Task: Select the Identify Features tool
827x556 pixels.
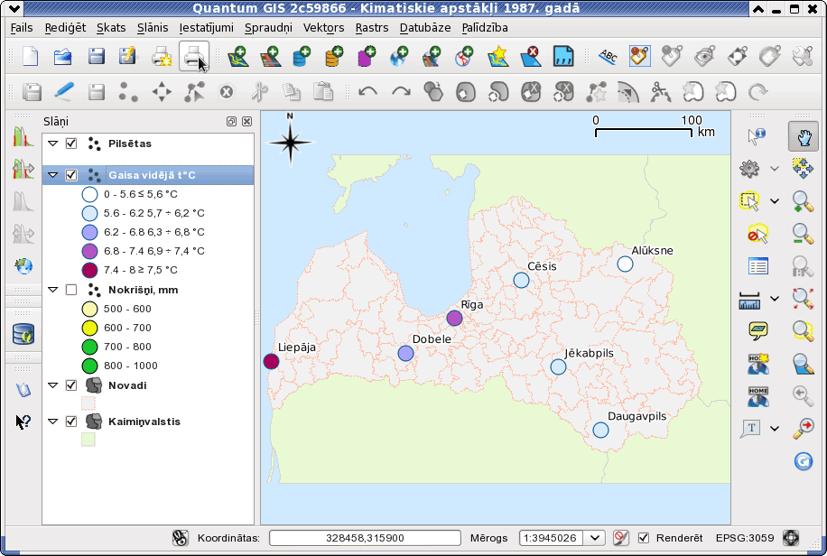Action: click(756, 135)
